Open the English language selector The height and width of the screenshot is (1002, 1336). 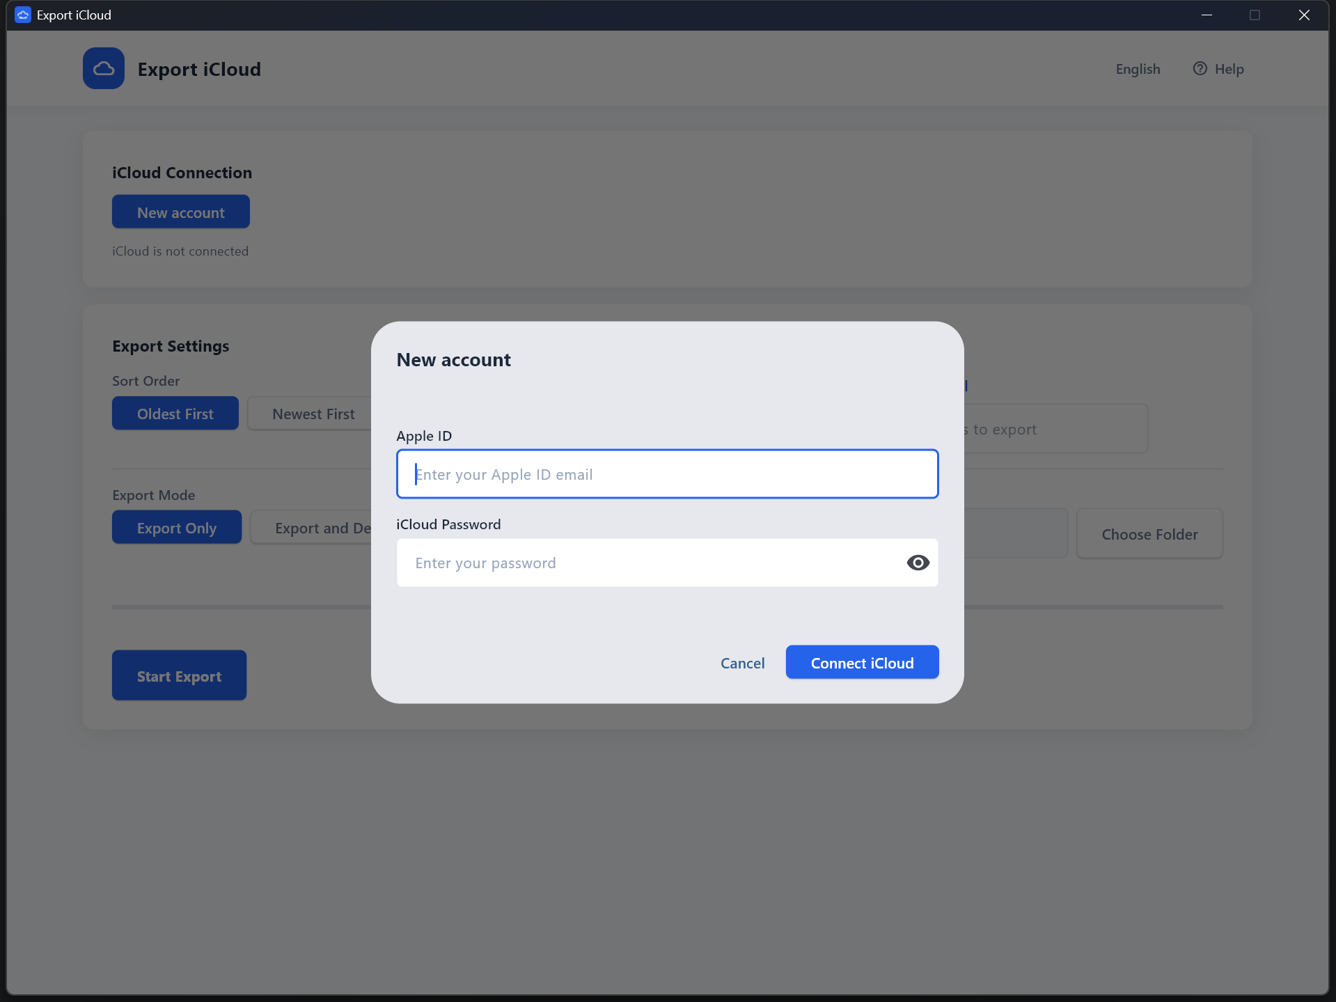tap(1137, 69)
